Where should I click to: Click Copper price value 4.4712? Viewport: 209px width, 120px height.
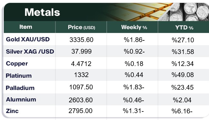point(81,64)
